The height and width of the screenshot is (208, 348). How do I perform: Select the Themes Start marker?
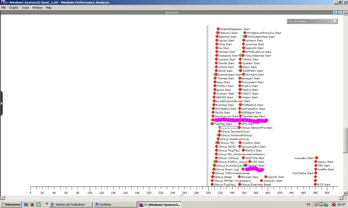(215, 78)
